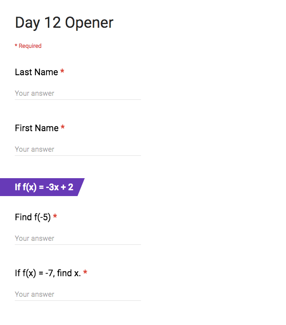286x325 pixels.
Task: Click the 'If f(x) = -7, find x.' label
Action: click(x=48, y=273)
